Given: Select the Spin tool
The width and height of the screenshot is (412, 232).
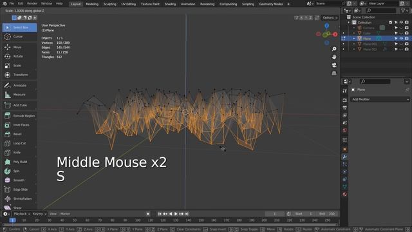Looking at the screenshot, I should point(19,171).
